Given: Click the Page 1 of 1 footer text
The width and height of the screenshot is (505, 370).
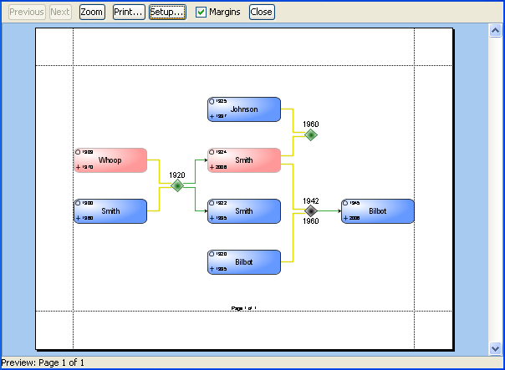Looking at the screenshot, I should tap(244, 308).
